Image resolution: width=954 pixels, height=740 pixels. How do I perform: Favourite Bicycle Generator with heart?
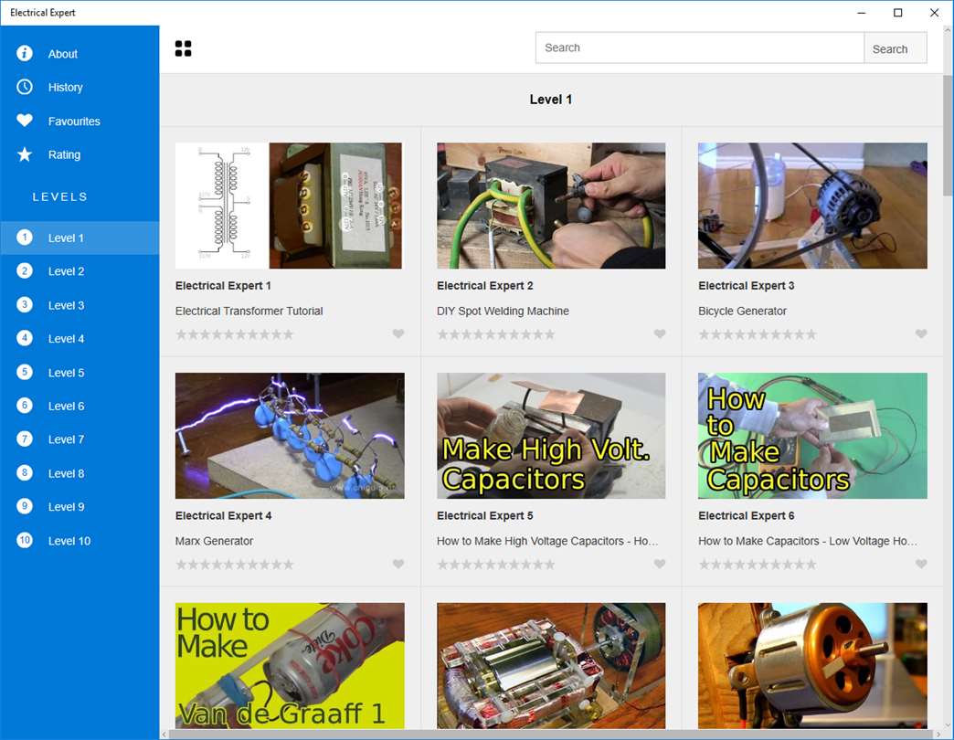[x=921, y=333]
